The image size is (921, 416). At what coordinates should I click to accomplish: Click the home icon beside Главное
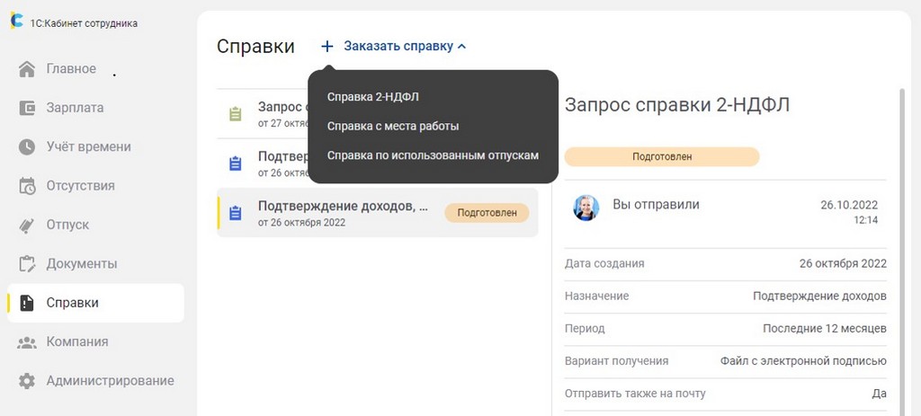point(27,68)
